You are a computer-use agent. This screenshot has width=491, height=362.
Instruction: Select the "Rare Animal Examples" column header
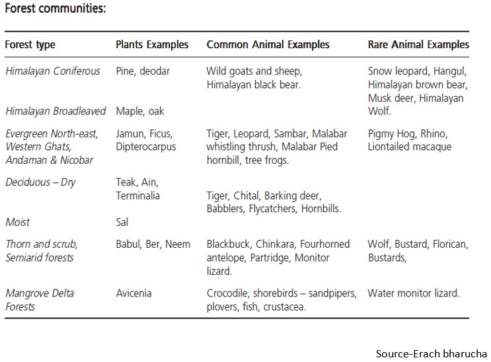(x=418, y=45)
